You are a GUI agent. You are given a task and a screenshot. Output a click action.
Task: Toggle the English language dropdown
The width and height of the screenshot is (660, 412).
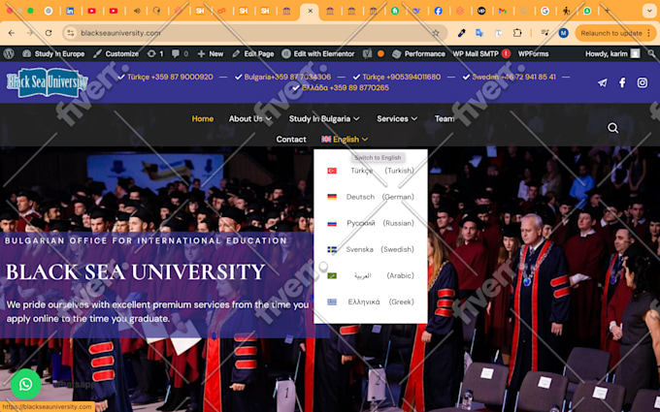coord(345,140)
